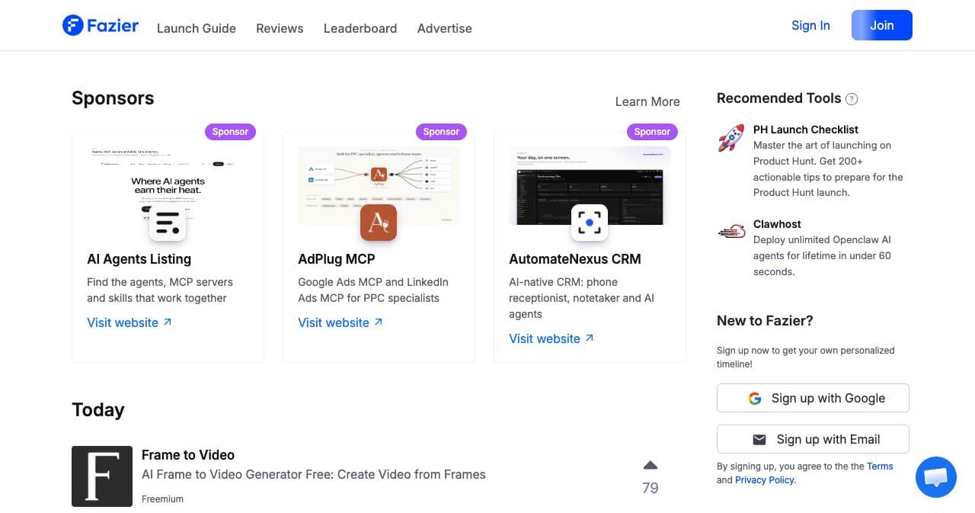Click the Sponsor badge on AdPlug MCP
The image size is (975, 513).
[x=441, y=131]
